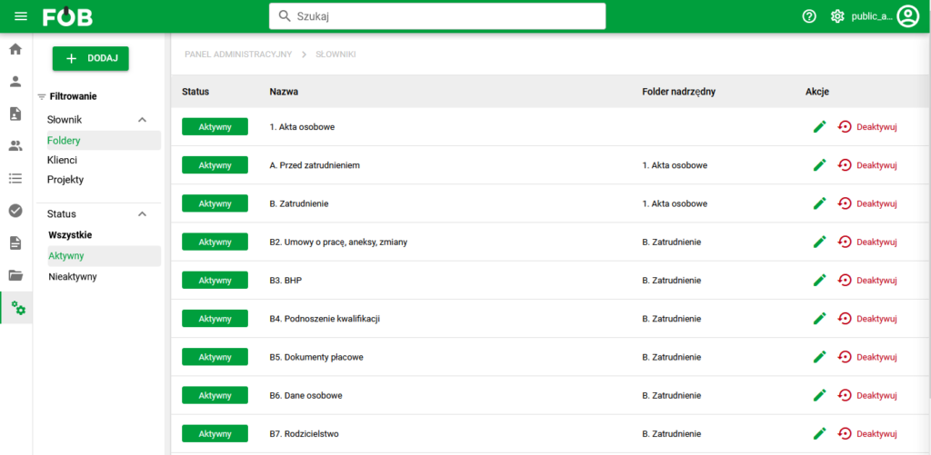This screenshot has height=455, width=931.
Task: Click Aktywny badge of B3. BHP row
Action: tap(215, 280)
